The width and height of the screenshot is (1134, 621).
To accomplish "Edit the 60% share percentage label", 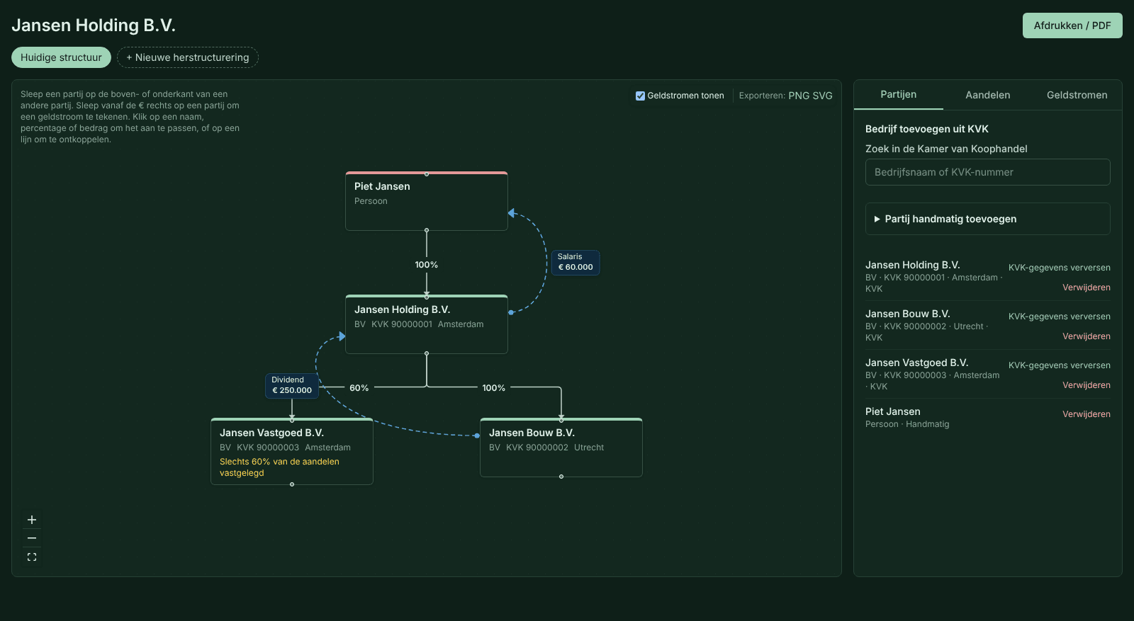I will (x=359, y=388).
